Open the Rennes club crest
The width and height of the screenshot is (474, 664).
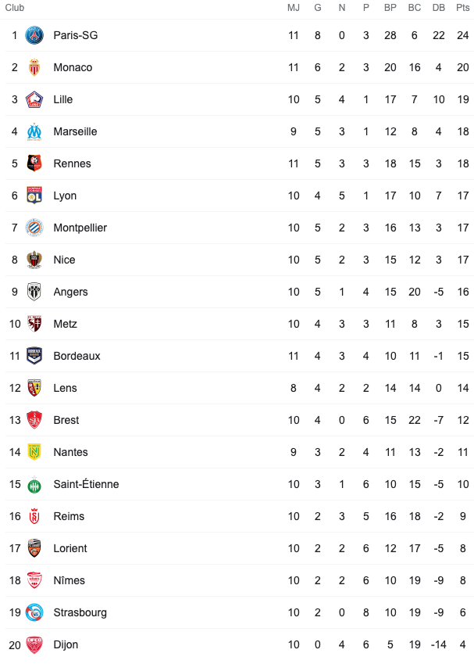coord(34,163)
